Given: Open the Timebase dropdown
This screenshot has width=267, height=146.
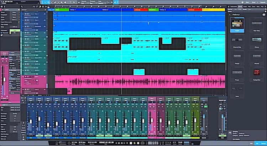Looking at the screenshot, I should [x=94, y=3].
